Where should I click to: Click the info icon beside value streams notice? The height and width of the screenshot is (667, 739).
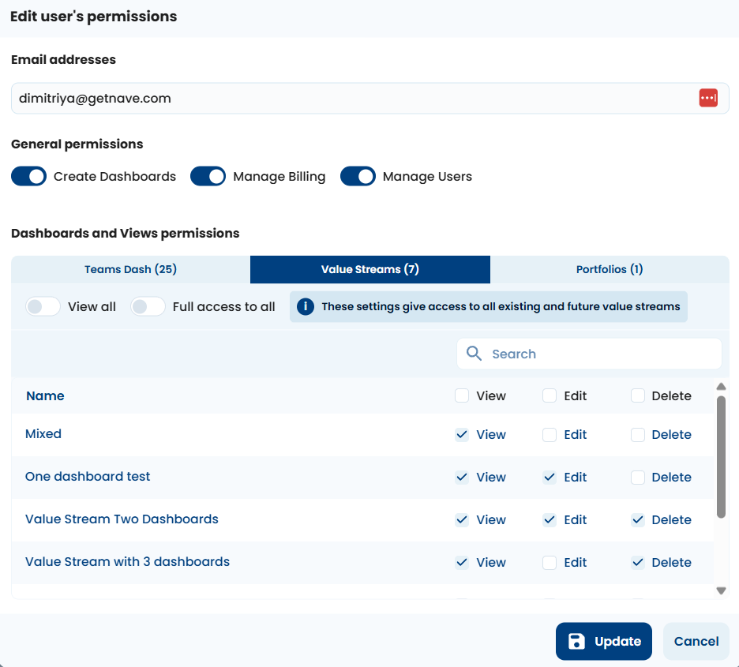tap(306, 306)
